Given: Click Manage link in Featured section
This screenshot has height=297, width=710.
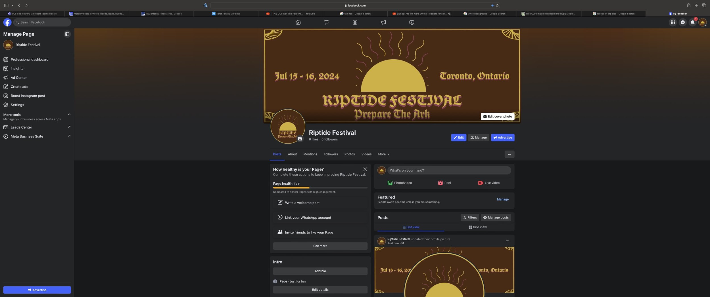Looking at the screenshot, I should tap(503, 199).
